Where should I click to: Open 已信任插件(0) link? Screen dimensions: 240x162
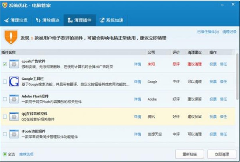point(208,32)
